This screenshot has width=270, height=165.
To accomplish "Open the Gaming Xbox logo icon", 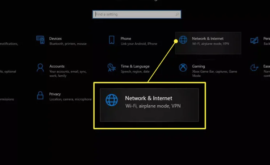I will (183, 68).
